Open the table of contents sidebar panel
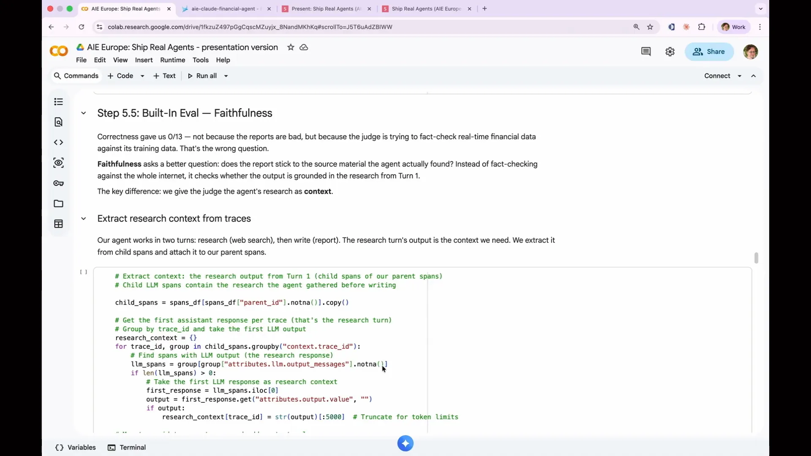This screenshot has width=811, height=456. (x=58, y=102)
